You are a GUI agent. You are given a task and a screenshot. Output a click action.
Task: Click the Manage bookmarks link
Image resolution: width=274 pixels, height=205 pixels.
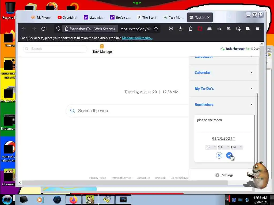point(137,38)
